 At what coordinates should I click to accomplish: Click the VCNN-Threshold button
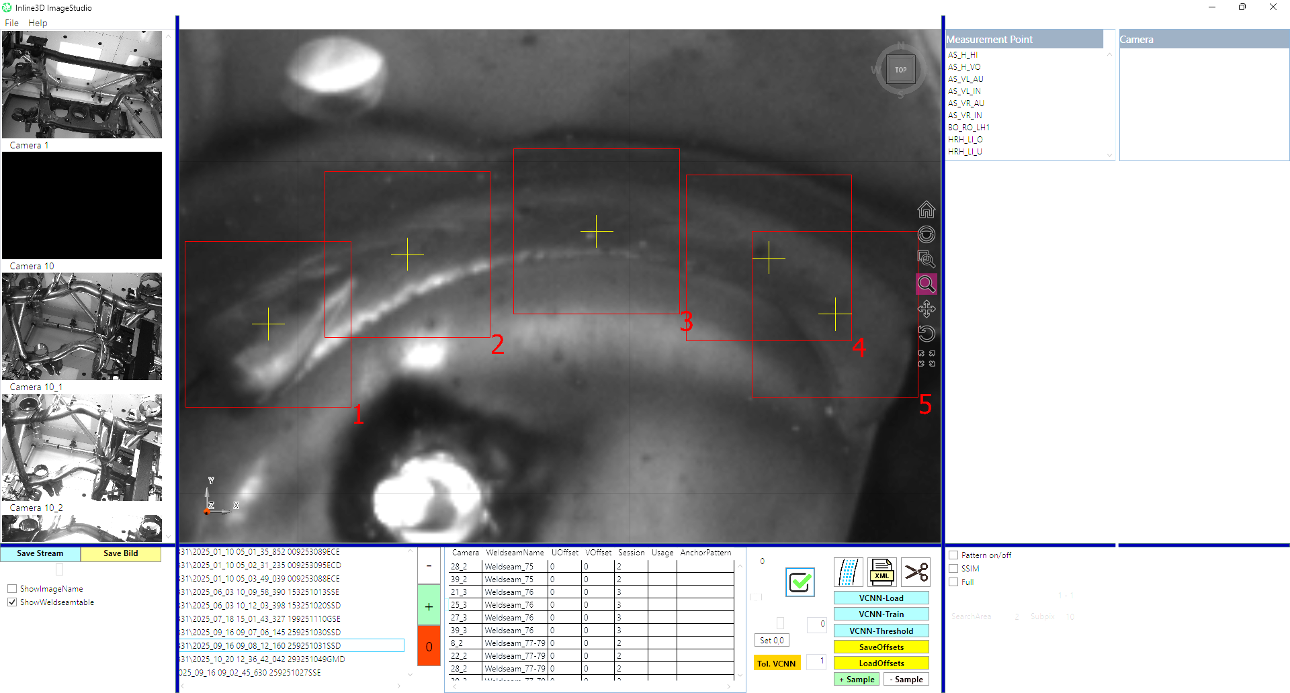[881, 631]
